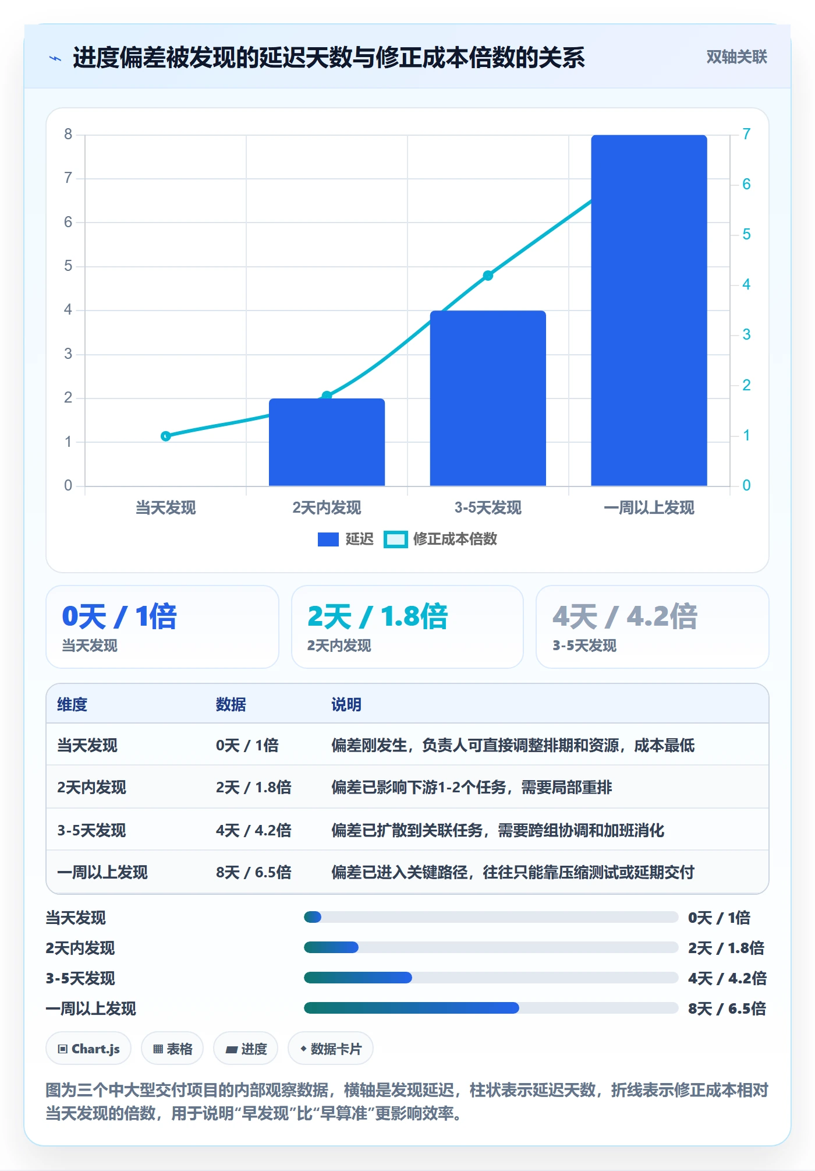The image size is (815, 1171).
Task: Open the 0天 / 1倍 data card
Action: (162, 627)
